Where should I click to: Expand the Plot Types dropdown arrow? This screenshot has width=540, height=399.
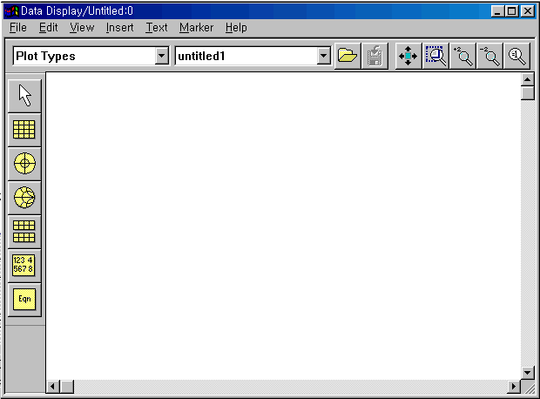161,56
